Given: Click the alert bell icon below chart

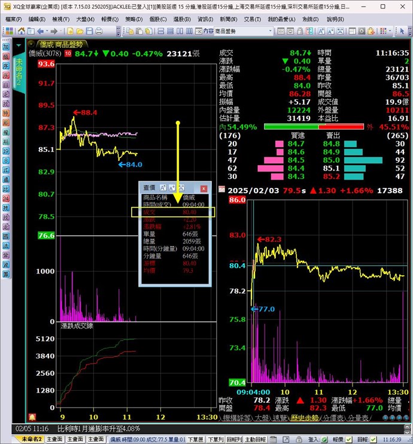Looking at the screenshot, I should click(x=31, y=416).
